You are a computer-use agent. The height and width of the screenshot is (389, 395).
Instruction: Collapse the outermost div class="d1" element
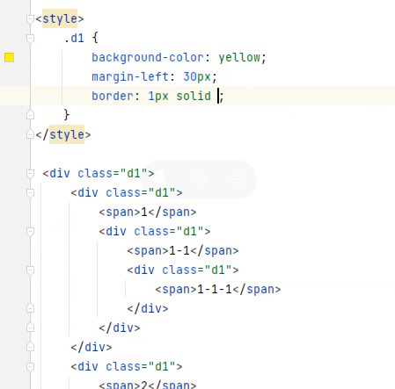point(30,174)
